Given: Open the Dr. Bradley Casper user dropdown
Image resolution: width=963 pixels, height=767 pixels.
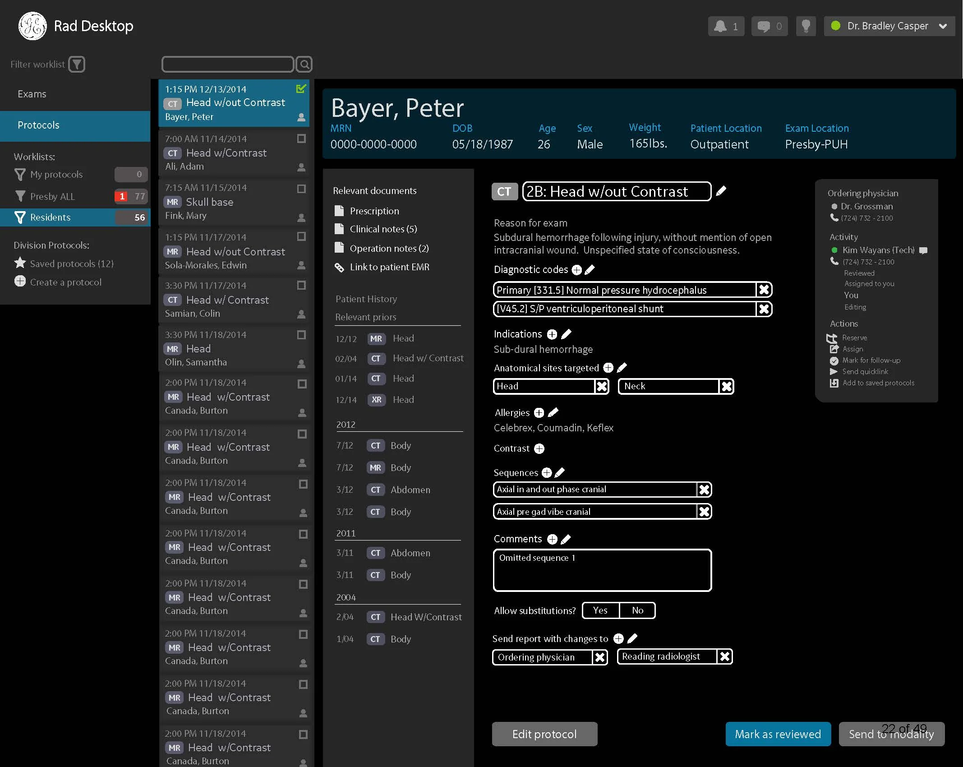Looking at the screenshot, I should tap(889, 26).
